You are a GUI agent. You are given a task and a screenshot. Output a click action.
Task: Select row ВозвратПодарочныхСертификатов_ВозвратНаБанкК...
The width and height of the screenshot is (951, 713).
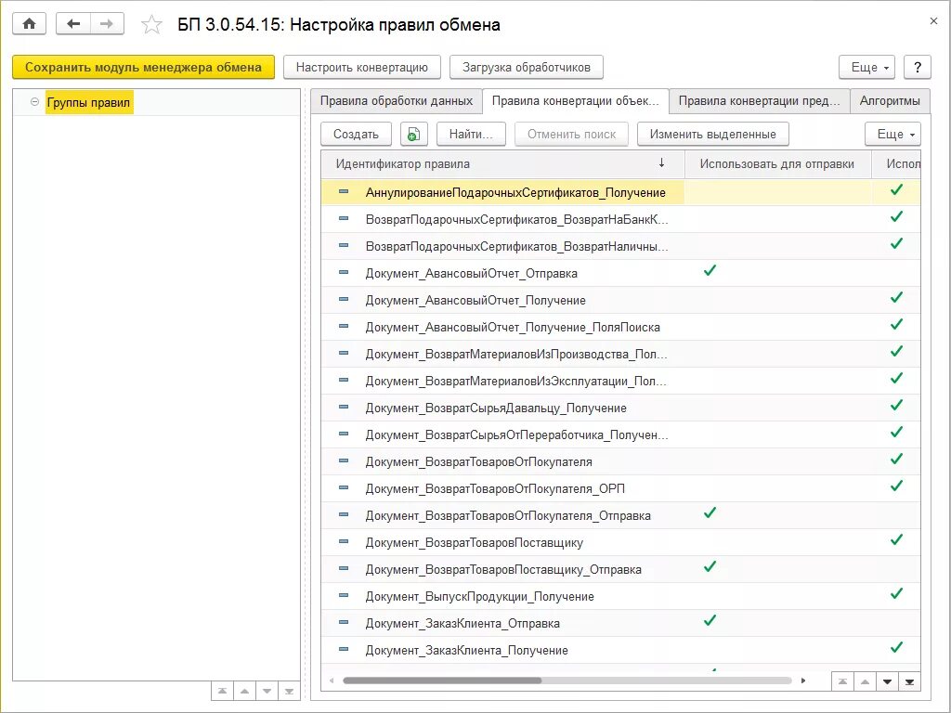[620, 219]
